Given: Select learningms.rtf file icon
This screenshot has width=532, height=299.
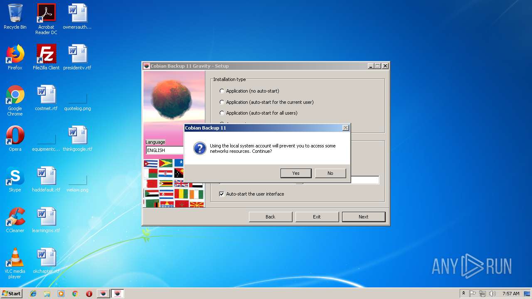Looking at the screenshot, I should [46, 220].
